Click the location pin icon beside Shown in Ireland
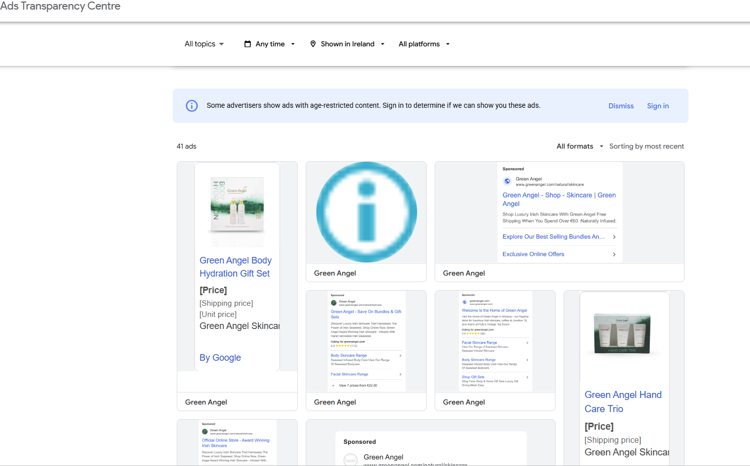 coord(313,44)
